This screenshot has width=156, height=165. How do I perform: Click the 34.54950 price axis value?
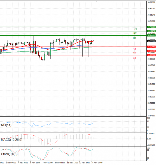(x=151, y=21)
